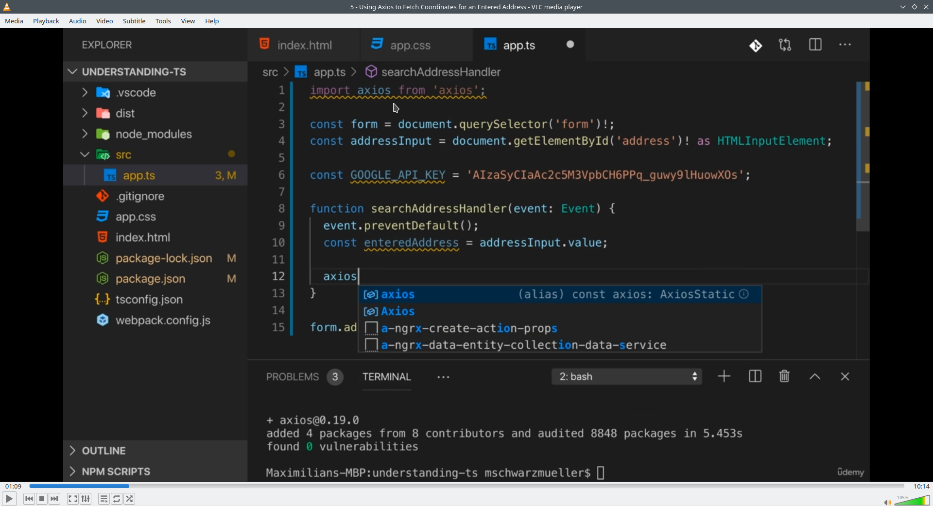Toggle VLC fullscreen mode

[x=72, y=499]
